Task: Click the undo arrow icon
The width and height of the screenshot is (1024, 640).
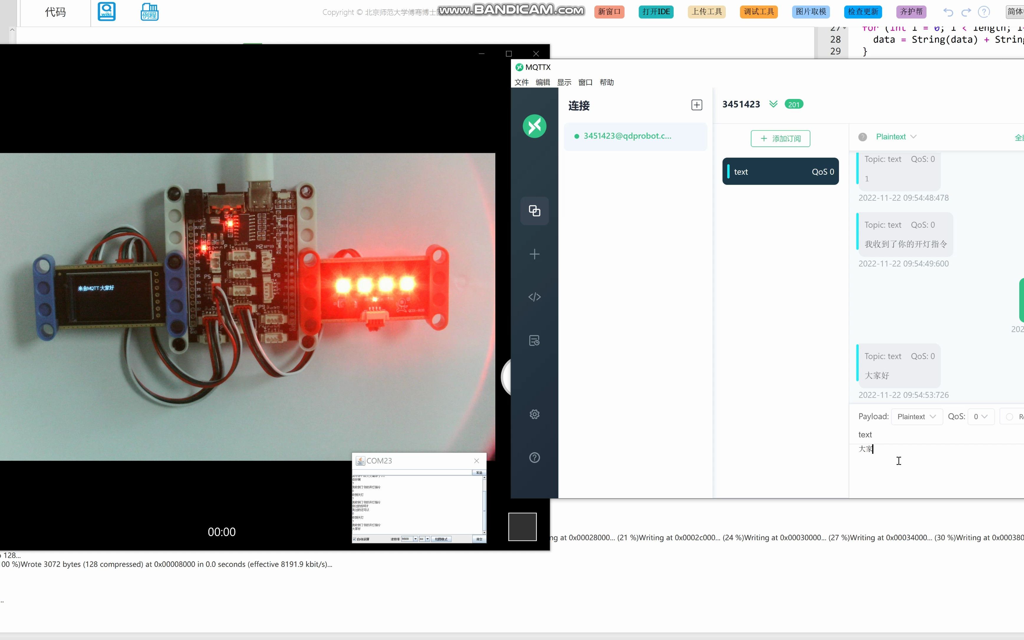Action: point(948,12)
